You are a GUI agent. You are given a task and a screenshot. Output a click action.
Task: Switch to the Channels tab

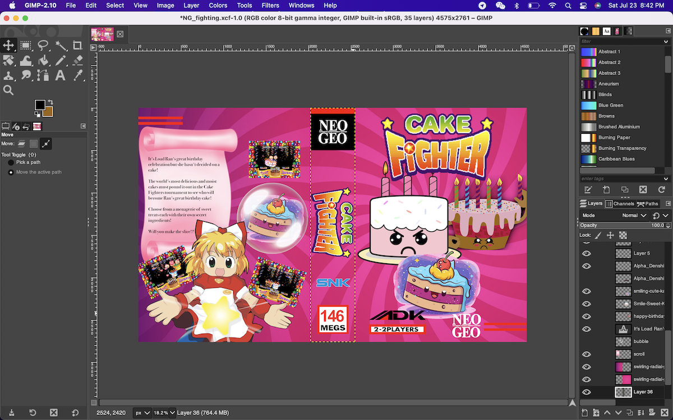pyautogui.click(x=620, y=204)
